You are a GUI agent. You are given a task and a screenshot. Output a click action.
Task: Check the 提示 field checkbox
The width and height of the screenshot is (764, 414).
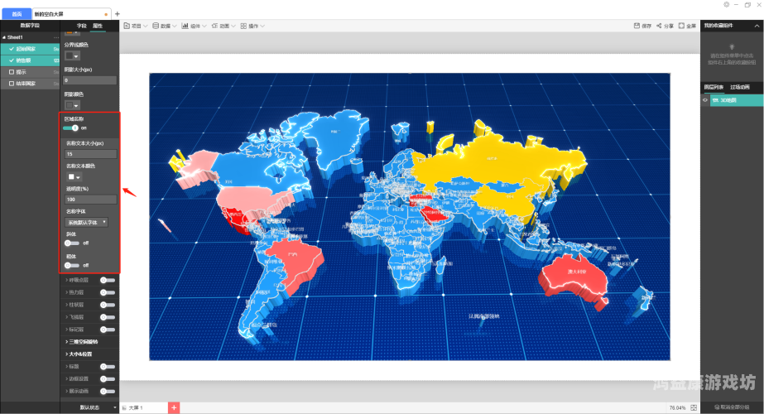12,72
